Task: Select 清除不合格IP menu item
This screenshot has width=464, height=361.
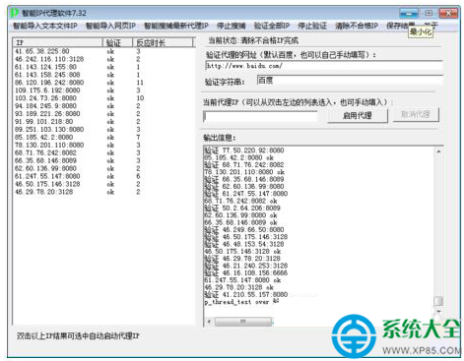Action: tap(357, 26)
